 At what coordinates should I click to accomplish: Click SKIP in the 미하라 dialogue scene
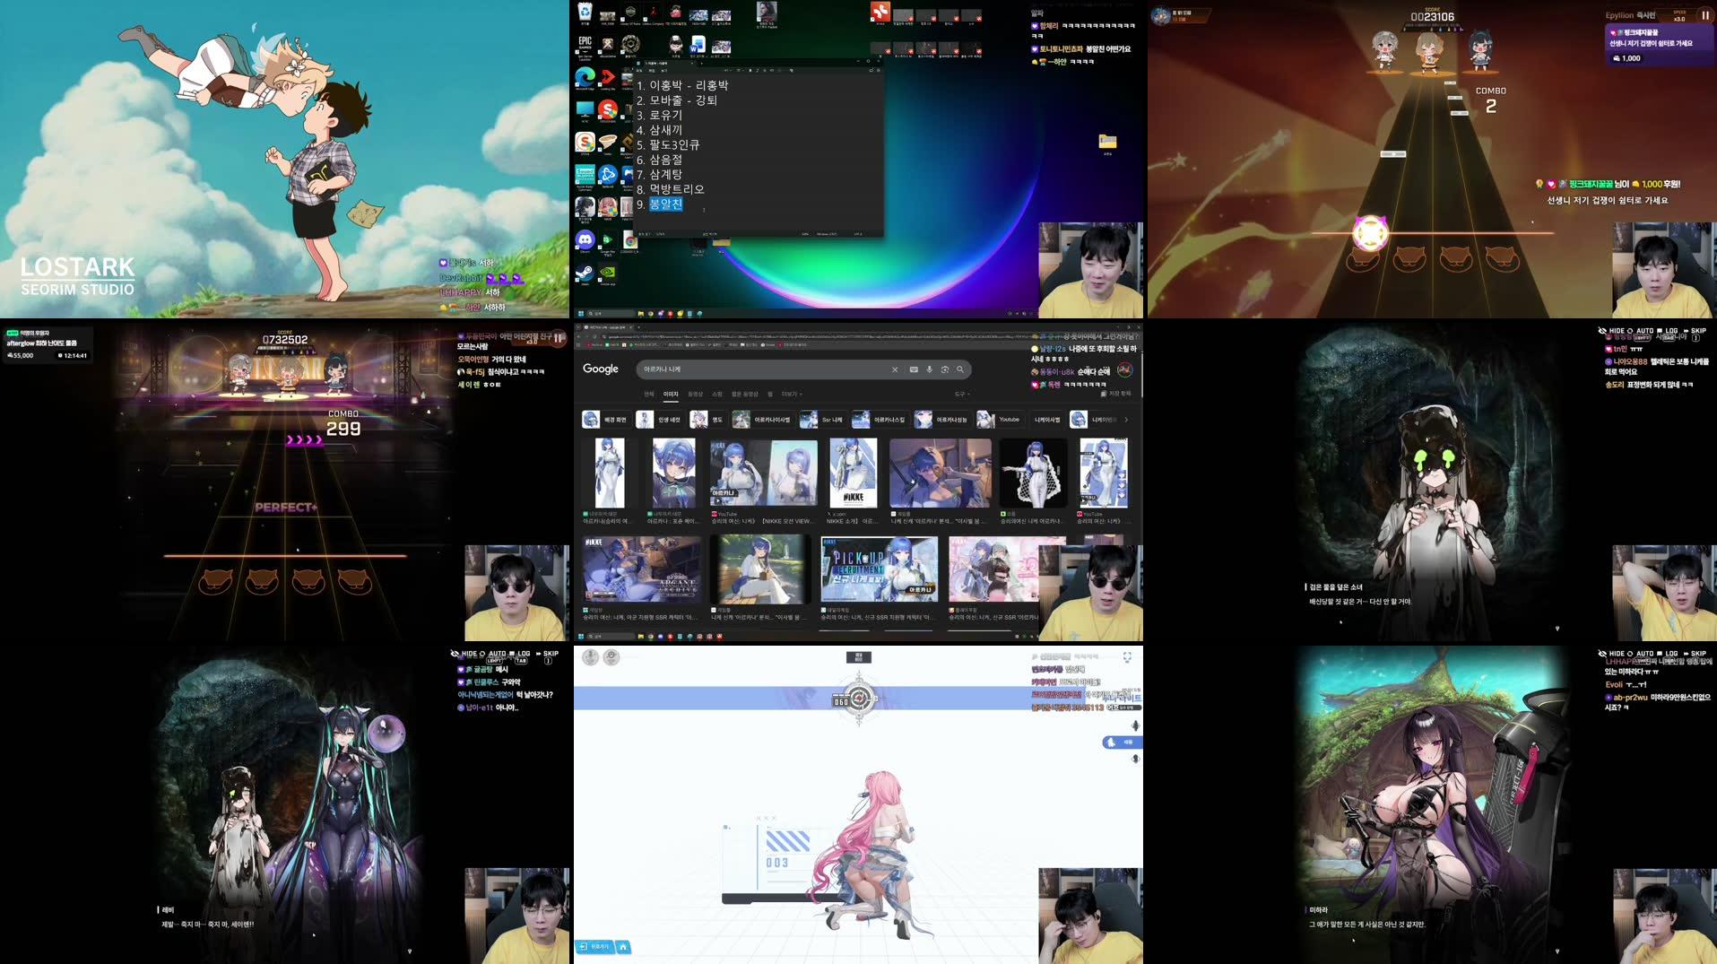pos(1694,654)
